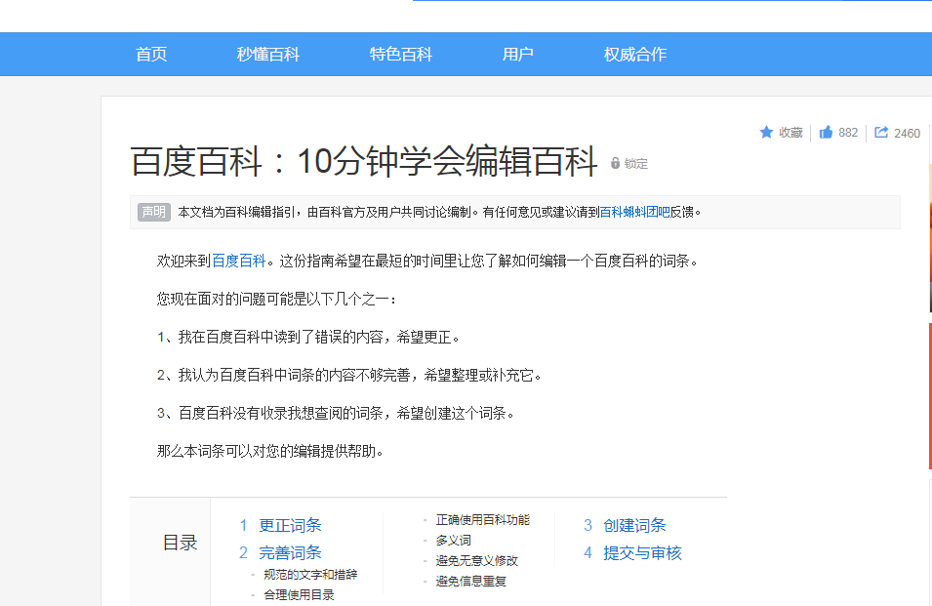Jump to section 1 更正词条

288,525
